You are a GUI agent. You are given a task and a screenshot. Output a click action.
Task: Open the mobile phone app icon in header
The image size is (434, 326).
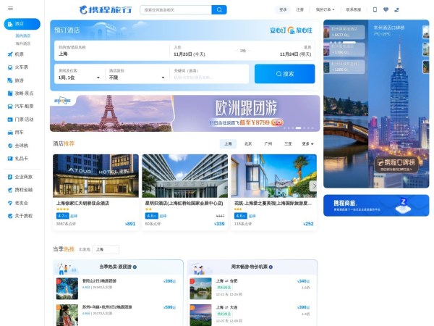tap(375, 10)
